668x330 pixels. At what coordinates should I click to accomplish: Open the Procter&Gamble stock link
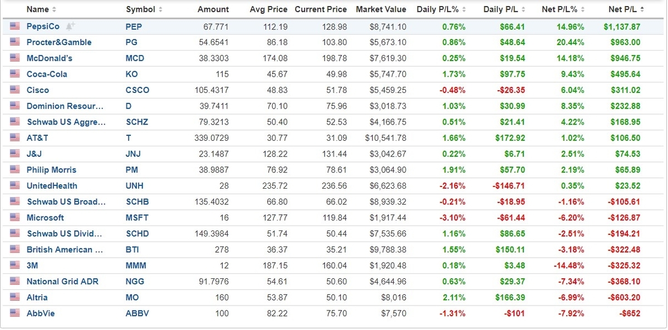click(x=59, y=42)
